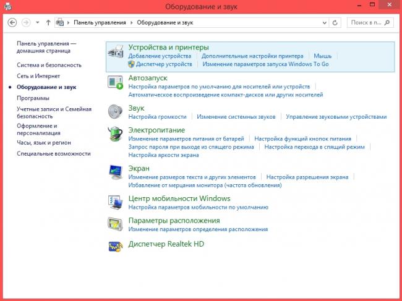This screenshot has height=301, width=402.
Task: Open the Devices and Printers category icon
Action: [x=116, y=51]
